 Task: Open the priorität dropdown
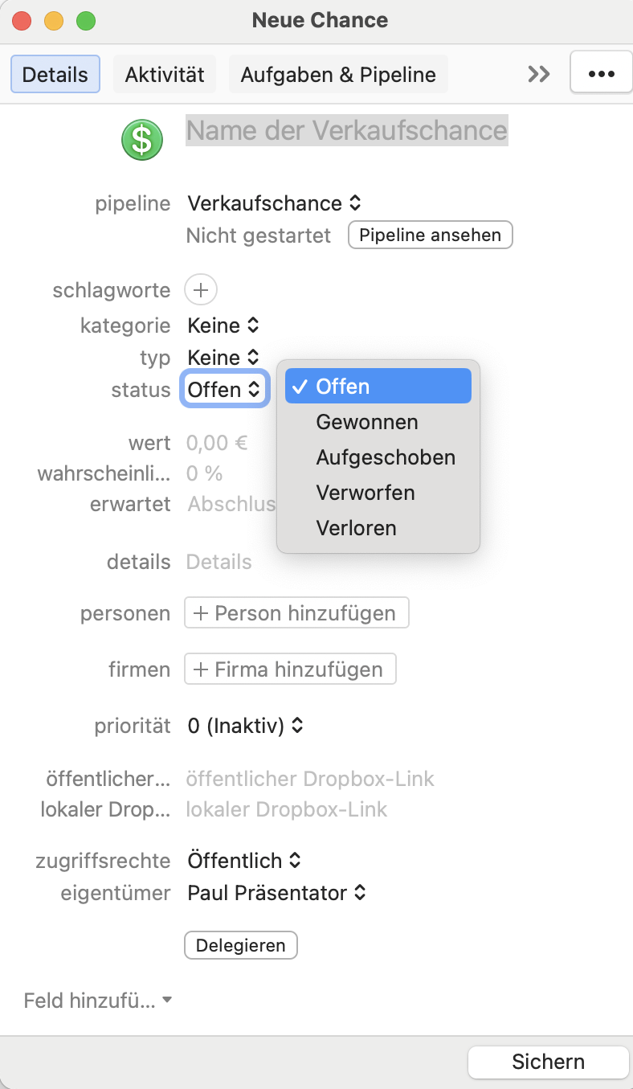pos(245,726)
